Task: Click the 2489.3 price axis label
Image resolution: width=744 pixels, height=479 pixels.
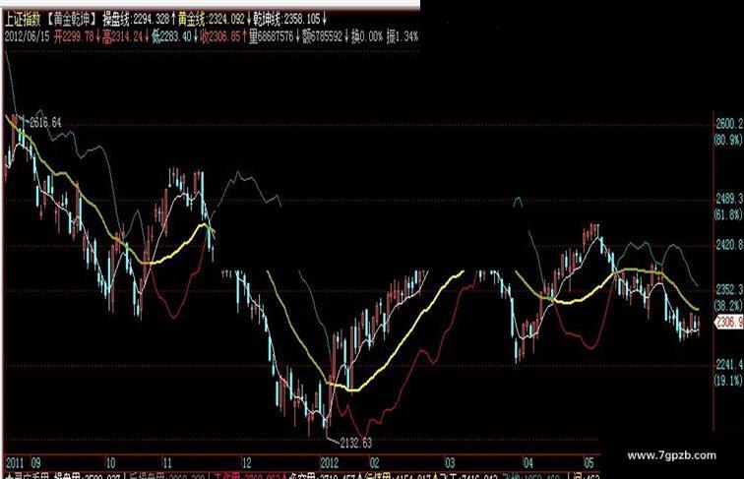Action: pos(729,199)
